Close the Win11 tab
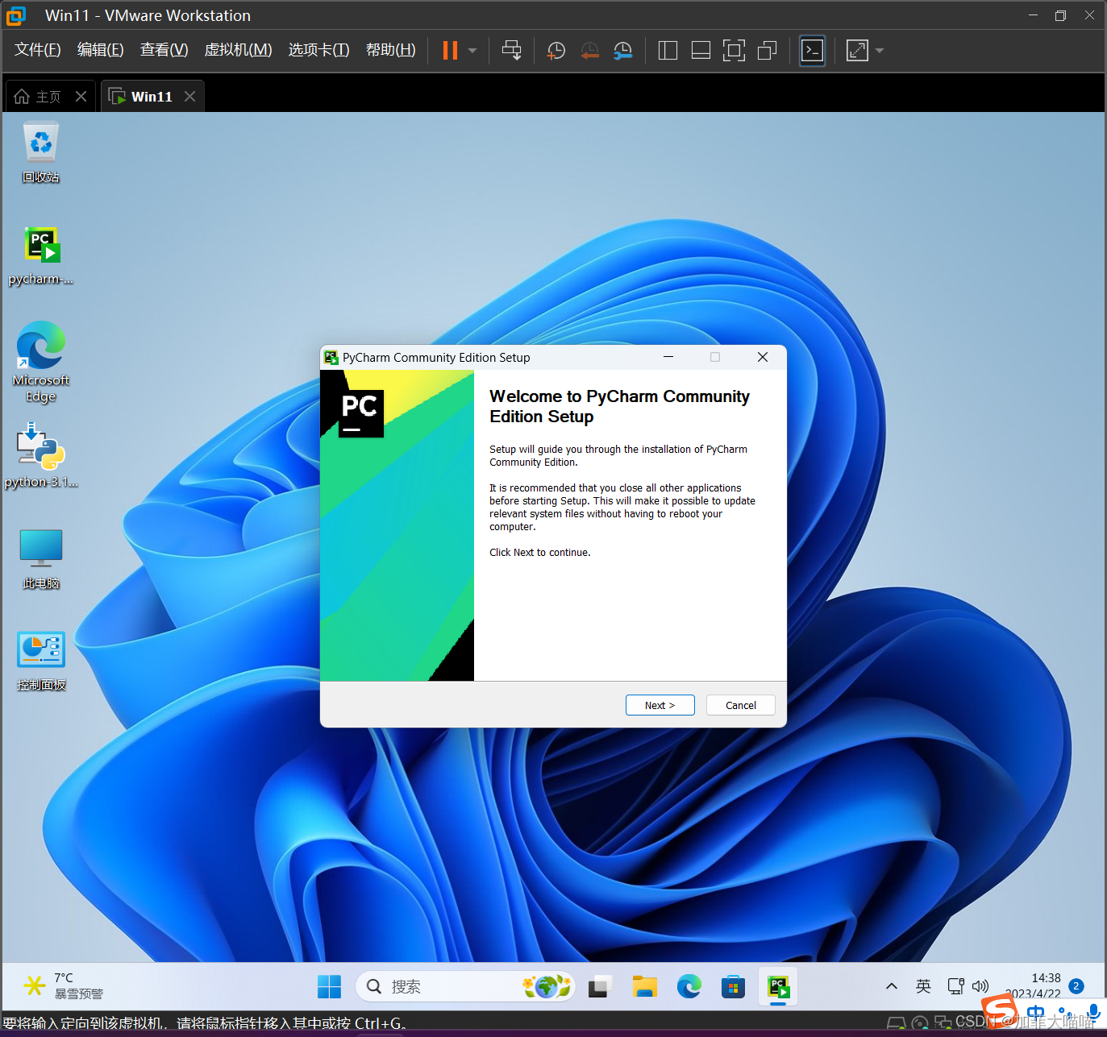The image size is (1107, 1037). pyautogui.click(x=189, y=97)
